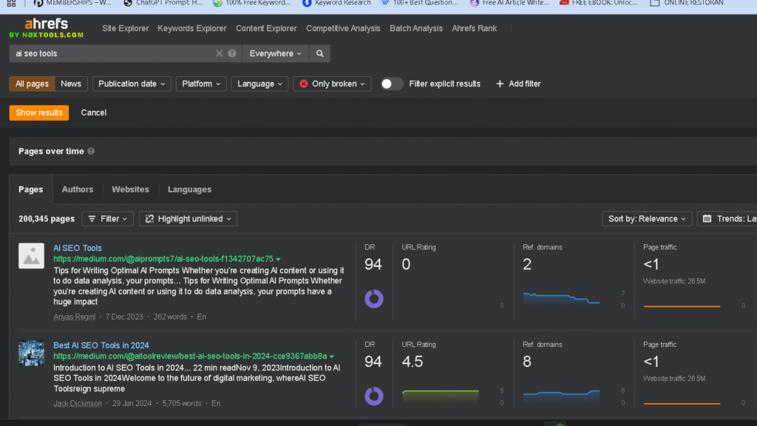Clear the search query with the X icon
757x426 pixels.
[220, 53]
